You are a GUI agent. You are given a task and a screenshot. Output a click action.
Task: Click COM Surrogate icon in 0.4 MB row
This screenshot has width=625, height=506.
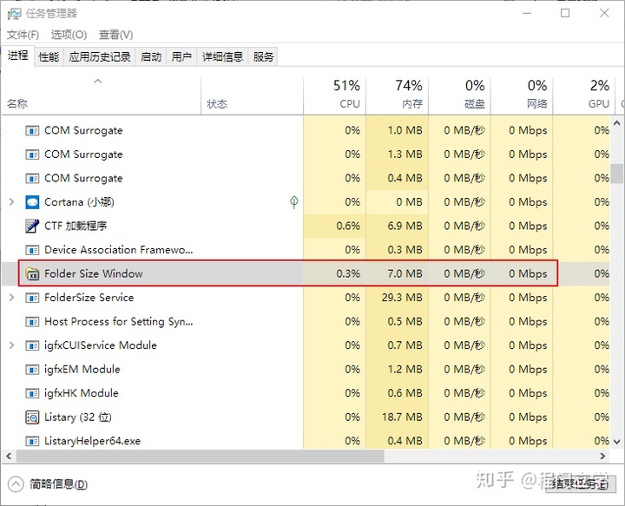click(32, 178)
